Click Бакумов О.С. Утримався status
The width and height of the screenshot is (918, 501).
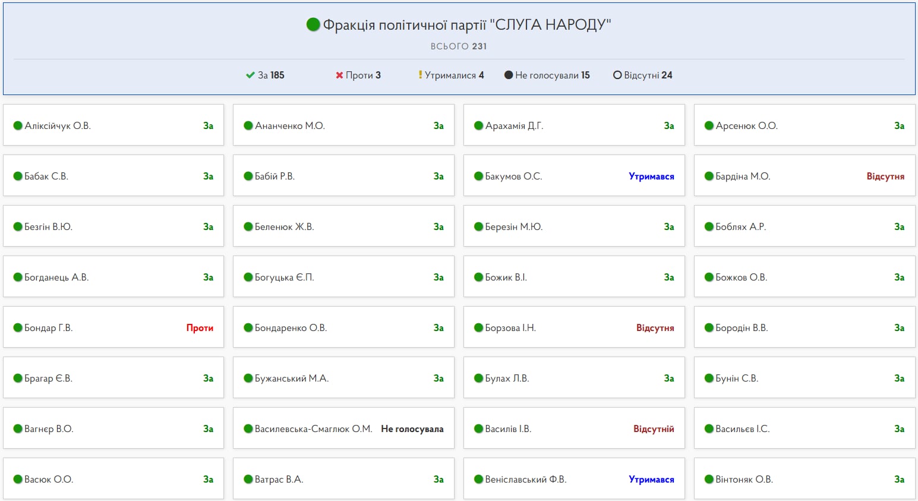651,177
